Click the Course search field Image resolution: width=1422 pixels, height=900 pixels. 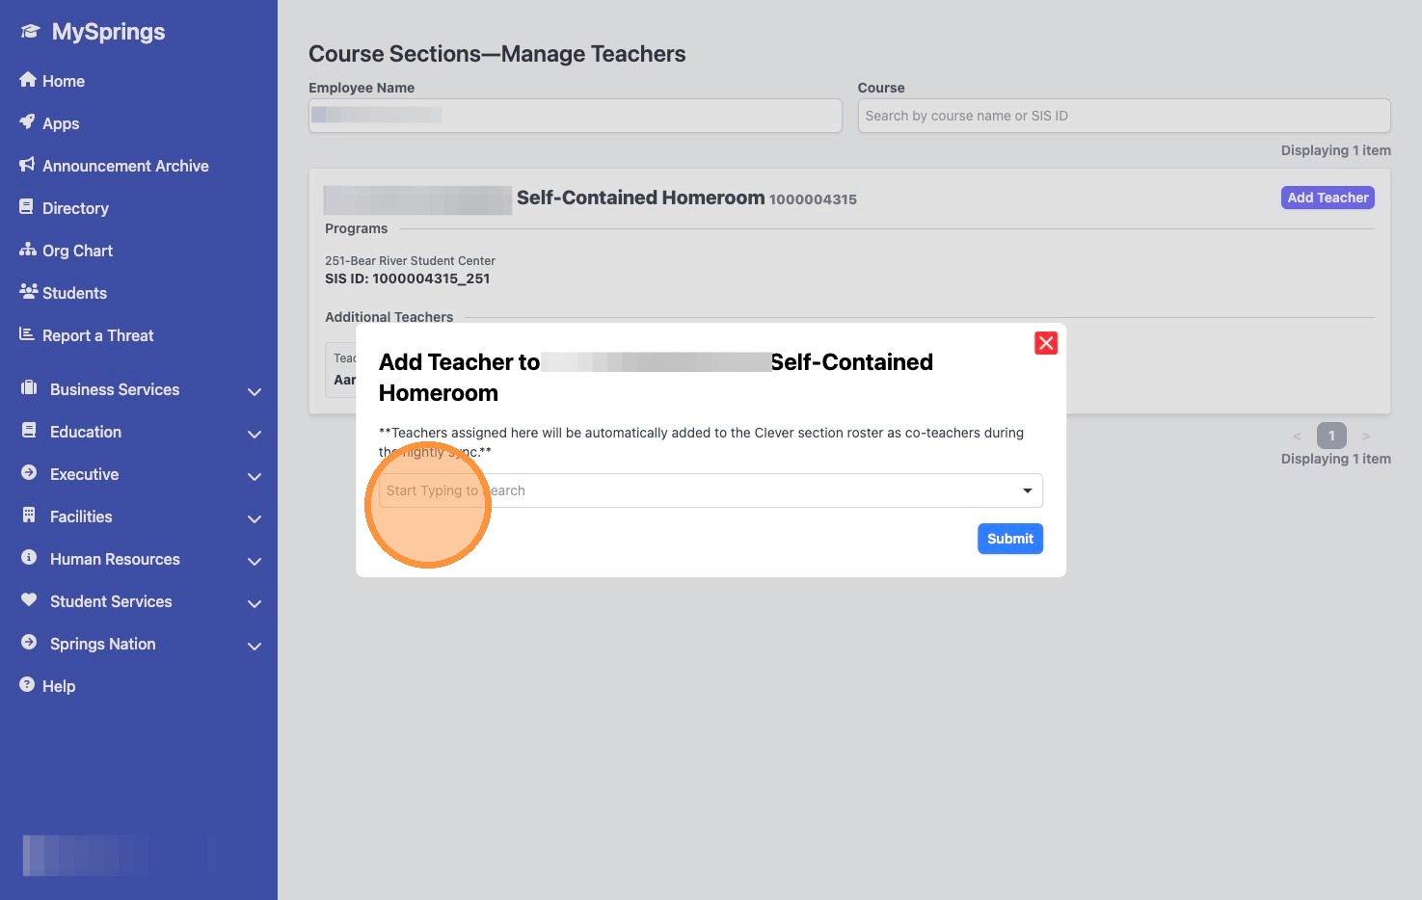(x=1123, y=116)
